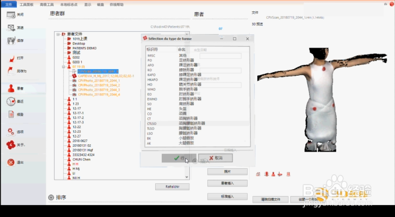Select the FO row in type list

click(197, 61)
